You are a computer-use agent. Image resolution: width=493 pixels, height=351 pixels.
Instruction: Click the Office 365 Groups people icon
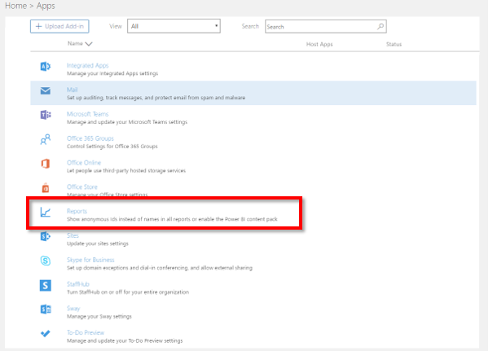point(46,139)
